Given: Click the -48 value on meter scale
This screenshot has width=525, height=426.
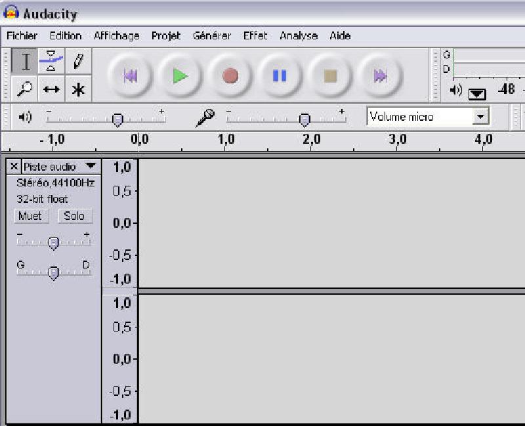Looking at the screenshot, I should pyautogui.click(x=506, y=89).
